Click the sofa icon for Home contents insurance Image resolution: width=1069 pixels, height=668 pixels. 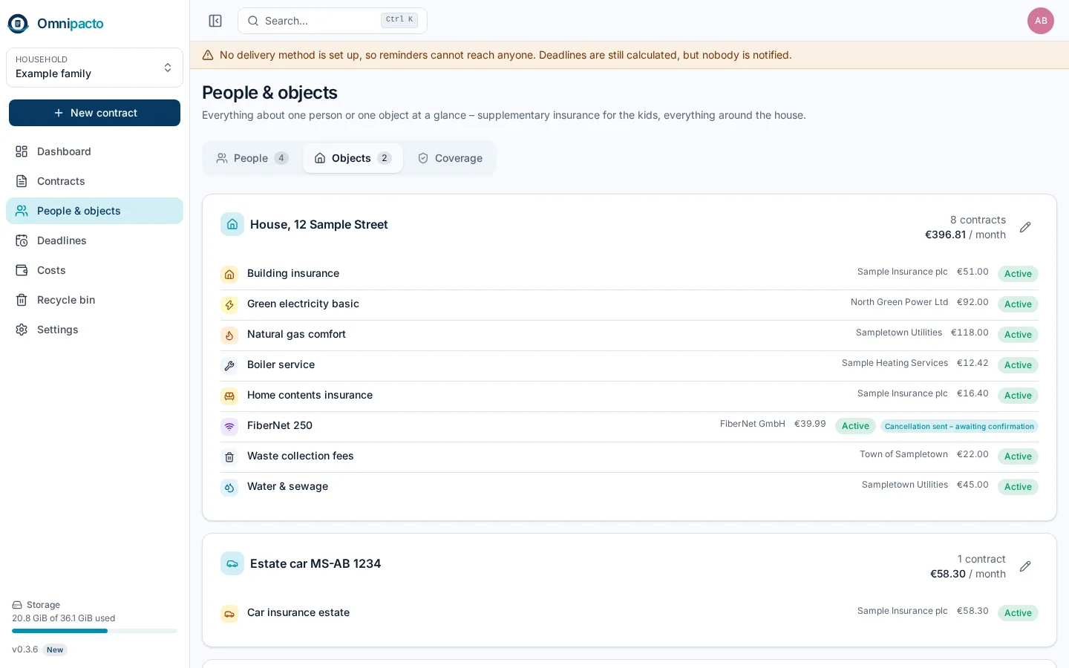pos(229,396)
